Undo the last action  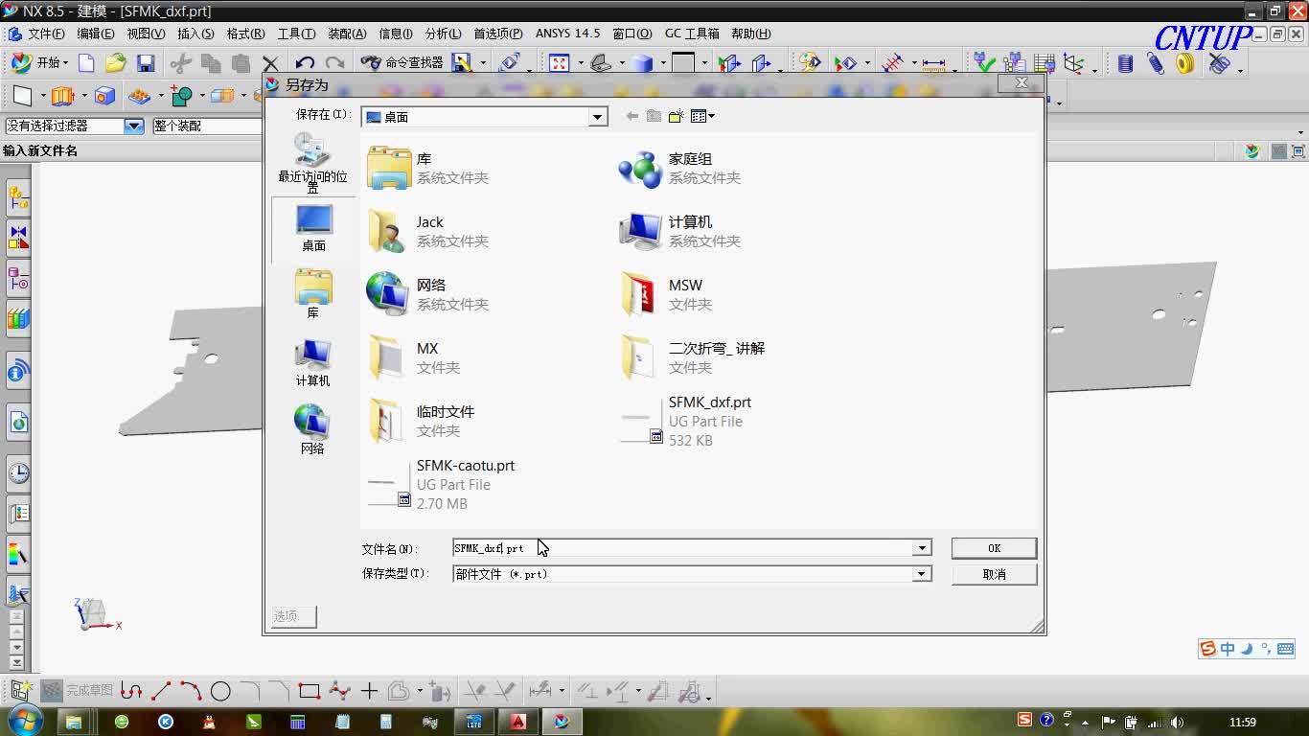[304, 63]
